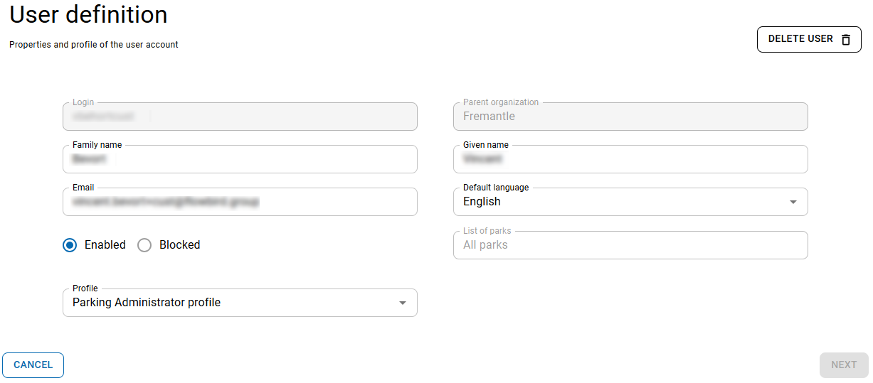Click the Default language dropdown arrow
Image resolution: width=873 pixels, height=383 pixels.
(x=793, y=203)
